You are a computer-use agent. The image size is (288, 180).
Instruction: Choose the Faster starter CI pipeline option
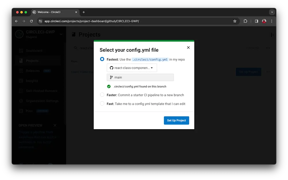click(102, 94)
